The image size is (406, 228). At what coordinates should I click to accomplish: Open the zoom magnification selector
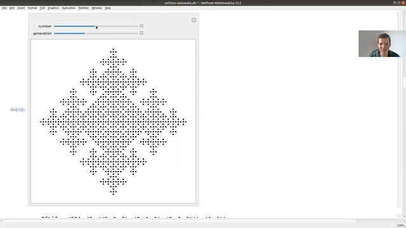pos(400,225)
